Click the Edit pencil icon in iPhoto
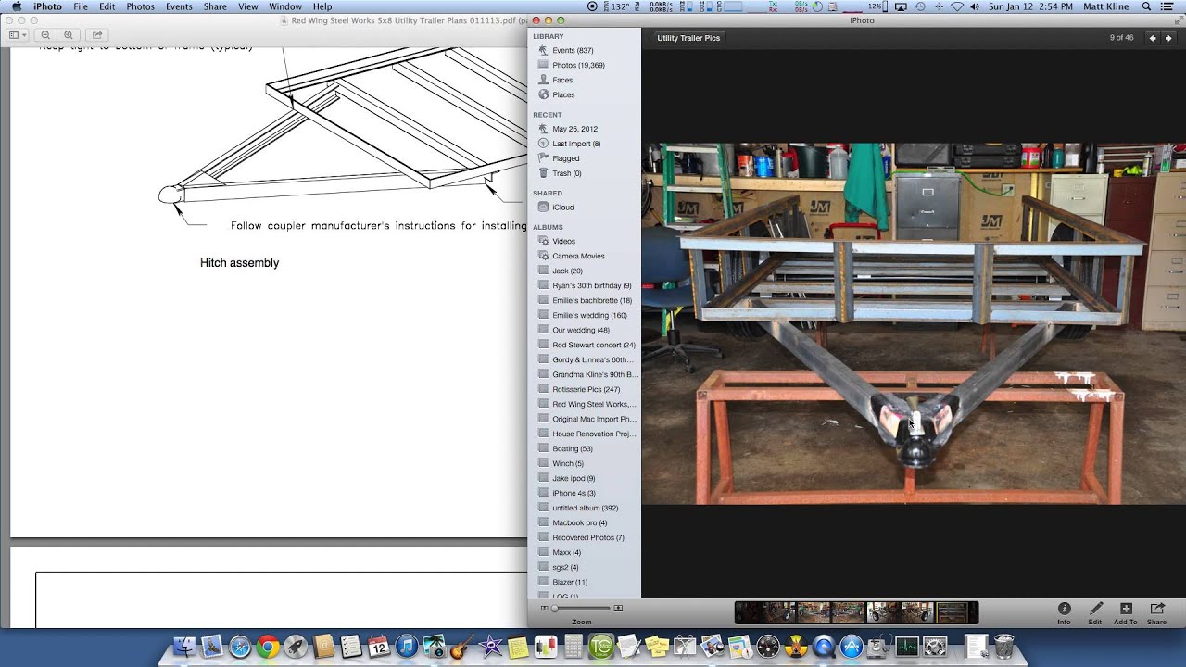This screenshot has width=1186, height=667. point(1095,613)
